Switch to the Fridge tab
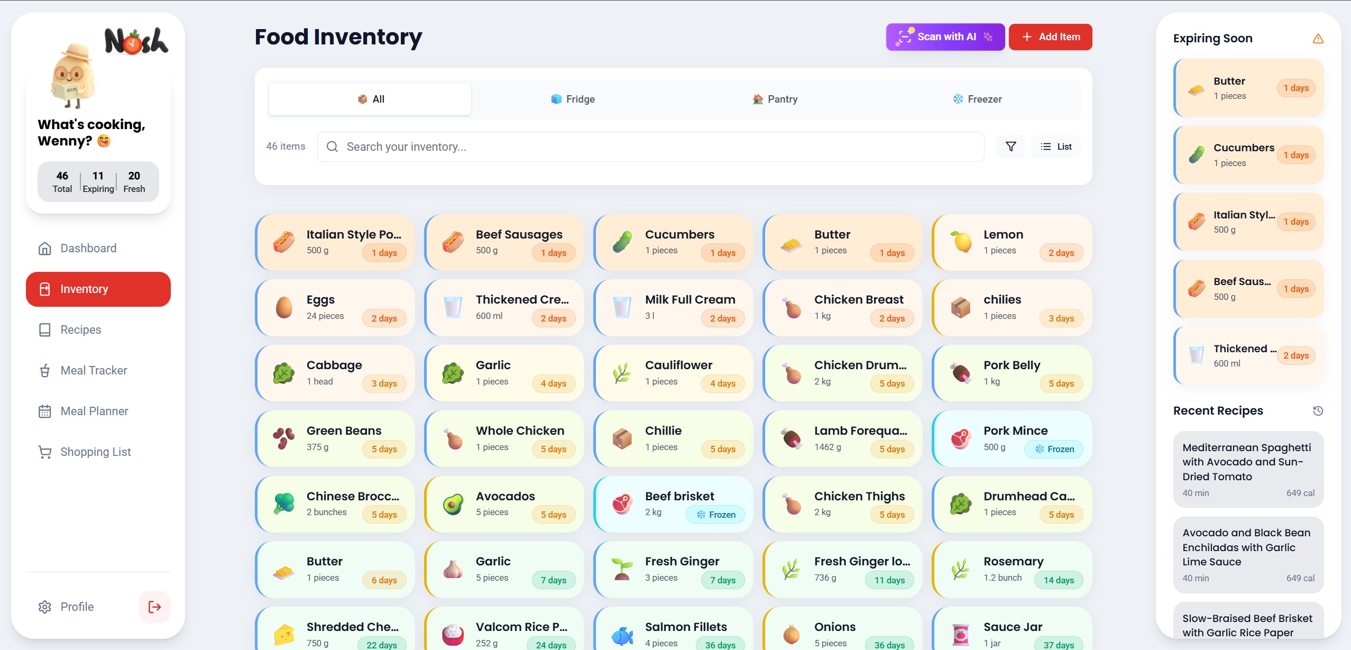 (573, 99)
